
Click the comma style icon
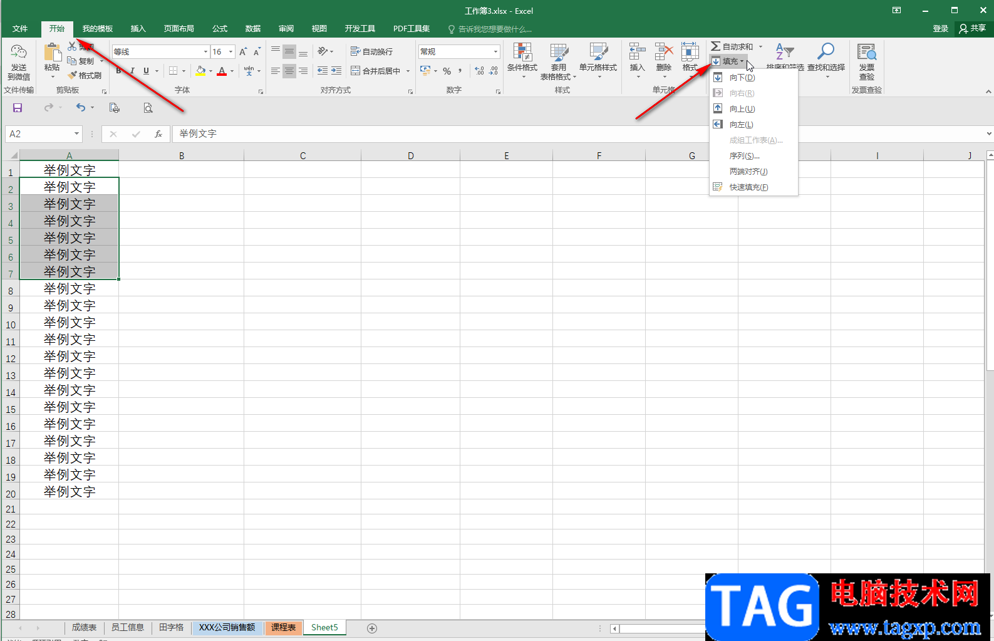coord(460,71)
